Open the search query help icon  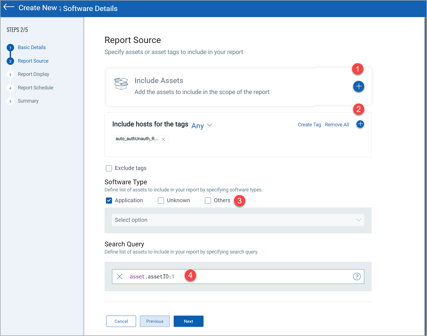pos(357,276)
